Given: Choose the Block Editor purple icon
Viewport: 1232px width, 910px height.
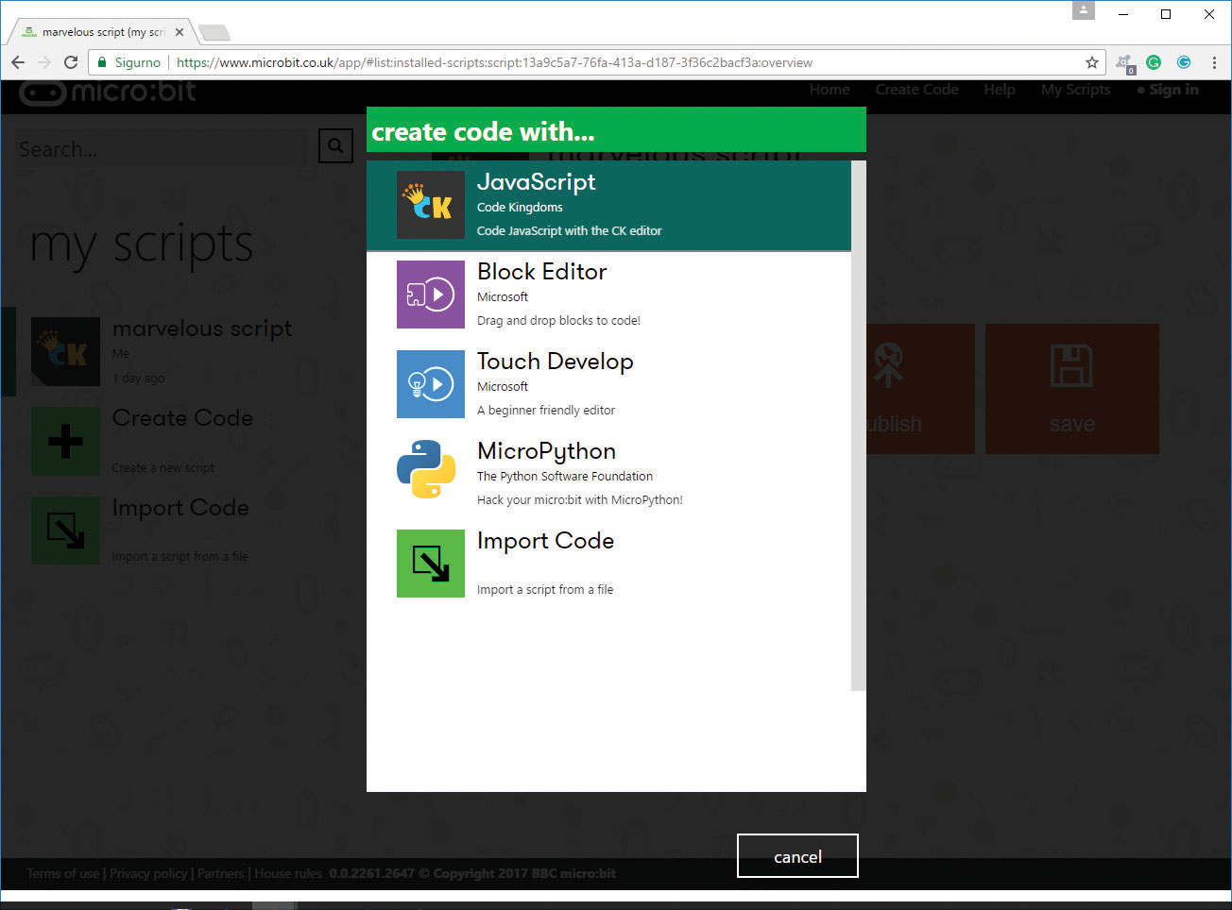Looking at the screenshot, I should click(431, 295).
